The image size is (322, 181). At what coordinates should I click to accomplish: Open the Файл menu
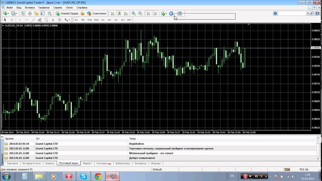click(10, 8)
